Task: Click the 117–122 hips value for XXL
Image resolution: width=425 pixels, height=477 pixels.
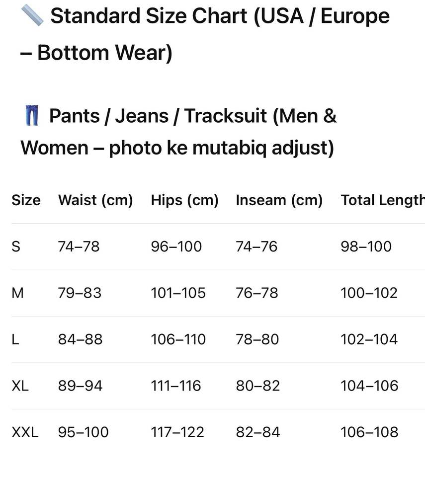Action: coord(177,432)
